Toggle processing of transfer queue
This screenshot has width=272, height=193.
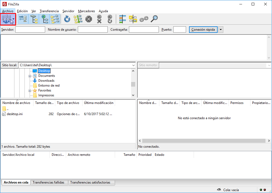[78, 19]
